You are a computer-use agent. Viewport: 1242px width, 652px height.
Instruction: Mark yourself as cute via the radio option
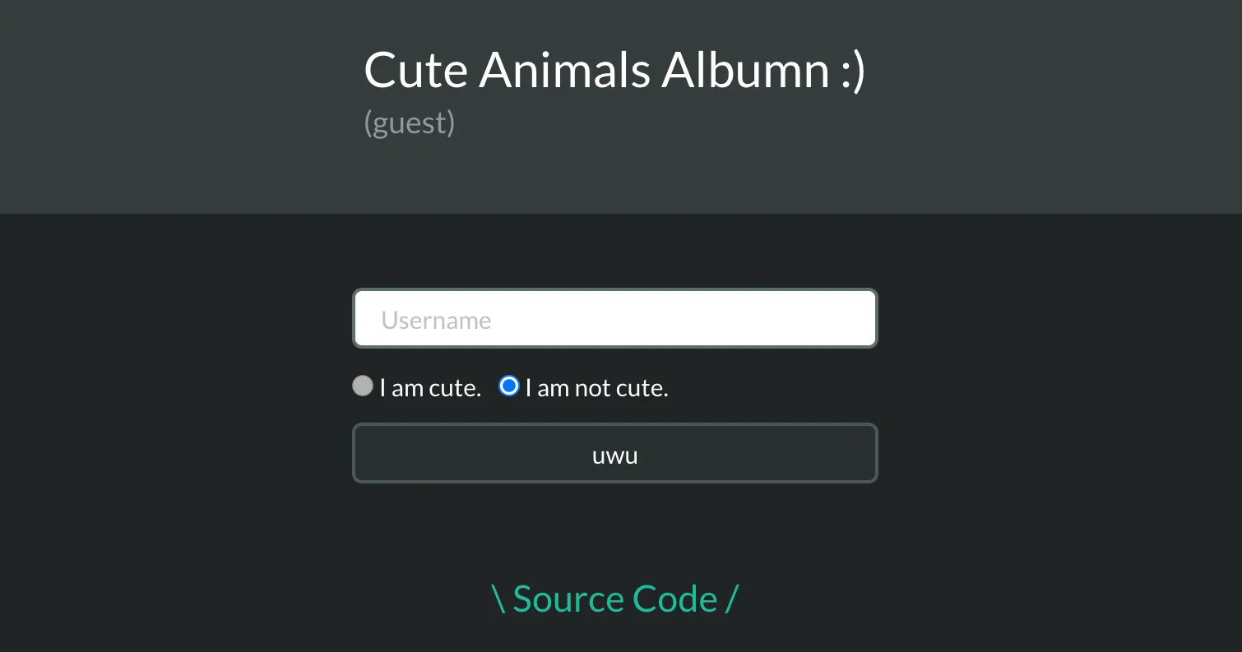[363, 386]
